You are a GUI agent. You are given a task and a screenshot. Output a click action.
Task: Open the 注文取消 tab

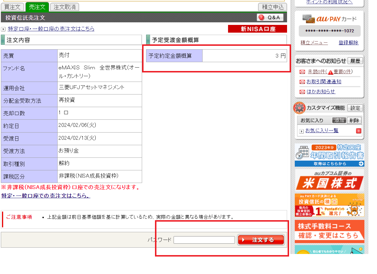tap(64, 7)
